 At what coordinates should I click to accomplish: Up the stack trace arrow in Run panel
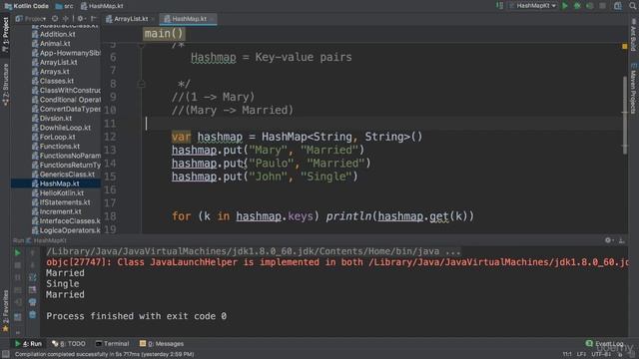click(33, 252)
